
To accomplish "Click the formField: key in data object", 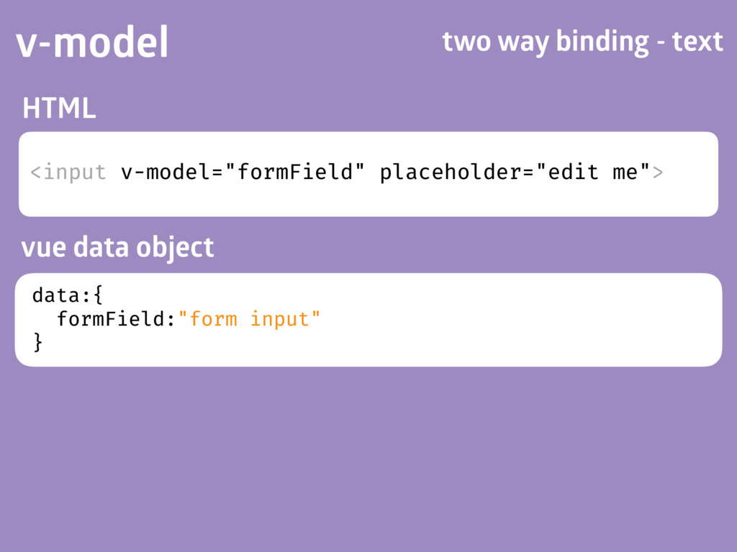I will coord(116,319).
